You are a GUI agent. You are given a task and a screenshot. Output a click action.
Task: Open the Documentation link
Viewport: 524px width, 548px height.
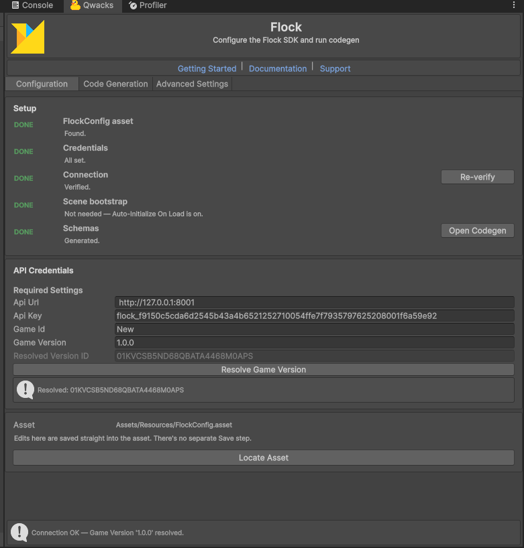[278, 68]
